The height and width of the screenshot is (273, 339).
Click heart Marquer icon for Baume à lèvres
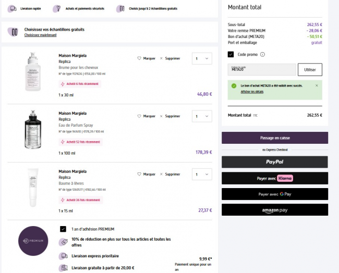click(x=139, y=174)
